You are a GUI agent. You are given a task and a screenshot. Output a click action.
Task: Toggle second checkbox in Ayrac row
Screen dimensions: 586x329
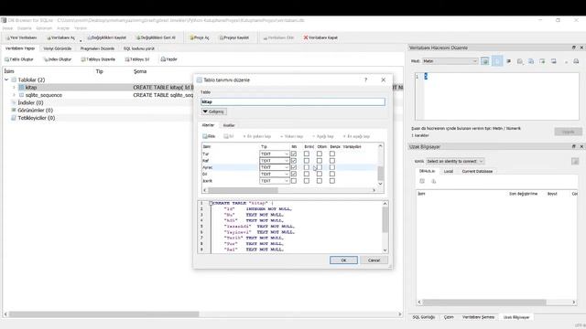(307, 167)
